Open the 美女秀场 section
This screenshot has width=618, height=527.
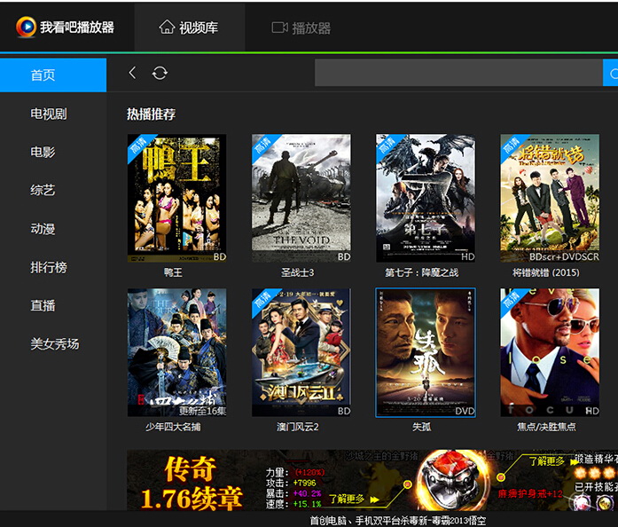[x=55, y=343]
